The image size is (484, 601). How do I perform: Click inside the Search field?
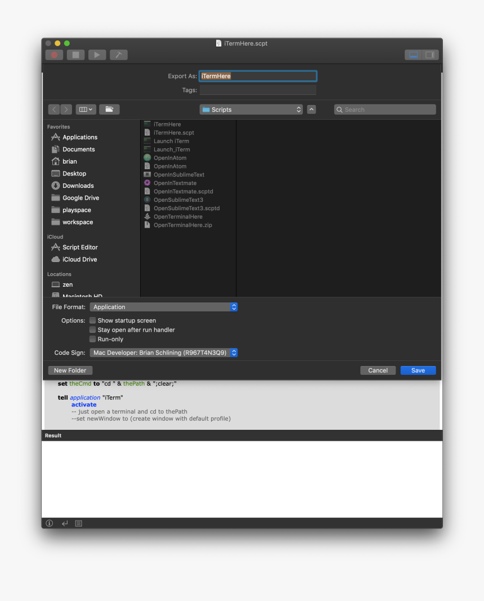[x=384, y=109]
